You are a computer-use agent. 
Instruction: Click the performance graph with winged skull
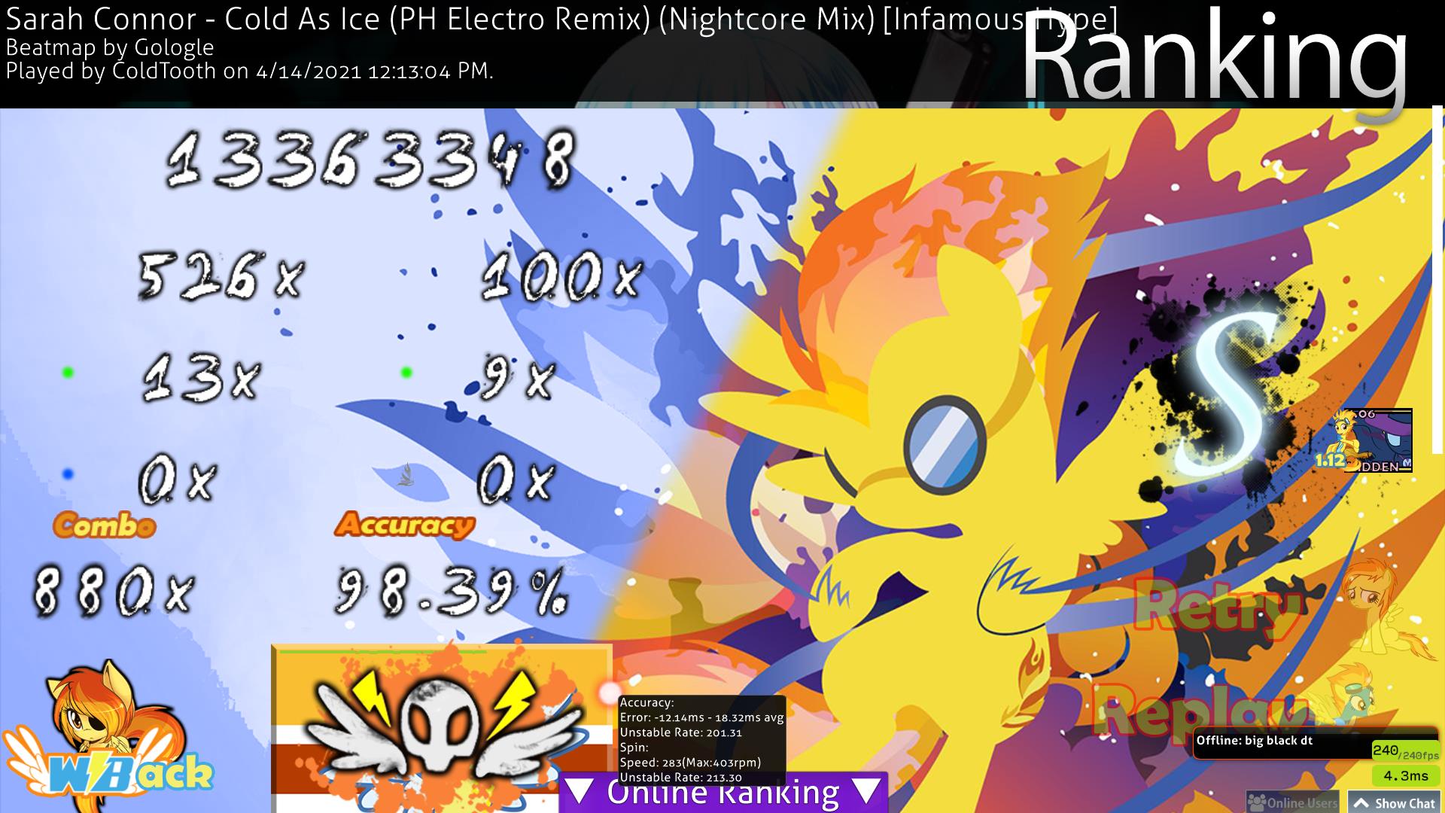pyautogui.click(x=442, y=728)
